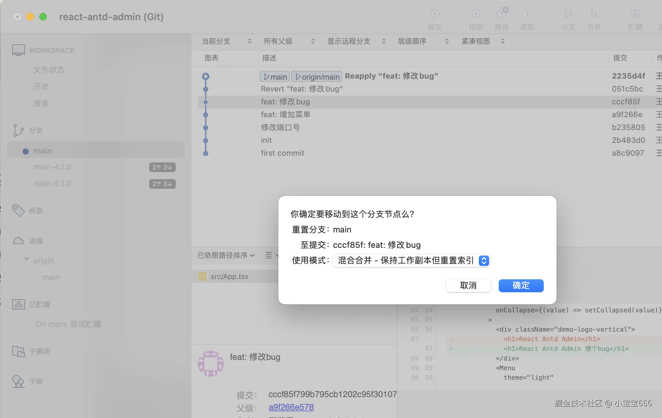
Task: Select the main-5.1.0 branch
Action: pyautogui.click(x=52, y=184)
